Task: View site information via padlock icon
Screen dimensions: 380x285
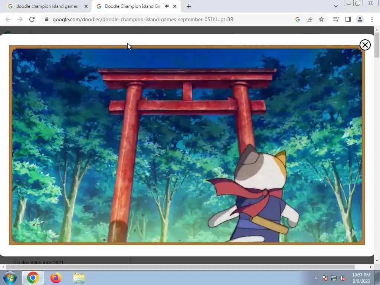Action: pos(46,19)
